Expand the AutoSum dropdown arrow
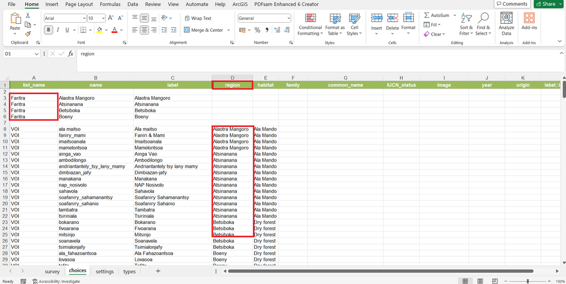Screen dimensions: 566x284 click(454, 15)
